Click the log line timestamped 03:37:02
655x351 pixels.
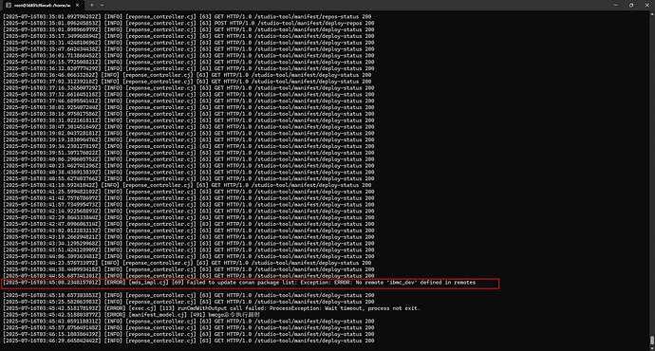(x=187, y=82)
